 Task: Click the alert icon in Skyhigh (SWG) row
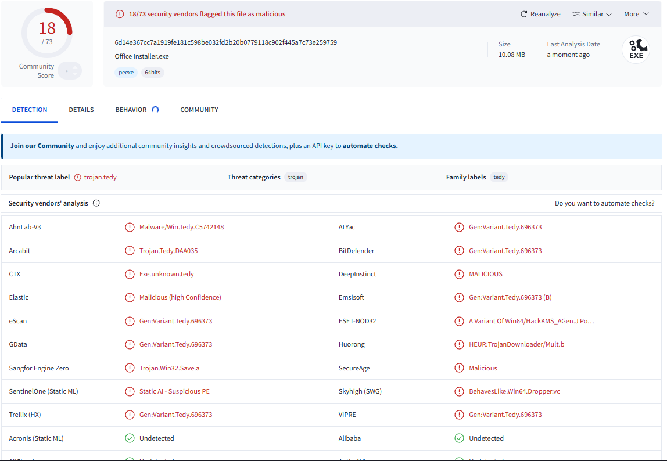[x=459, y=391]
